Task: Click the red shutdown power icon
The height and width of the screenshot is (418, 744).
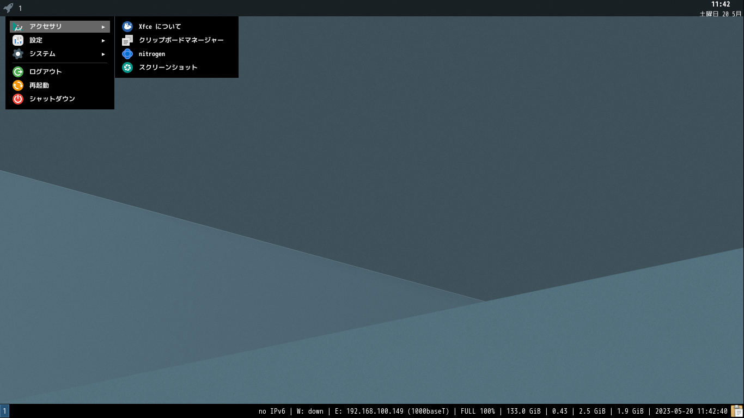Action: coord(18,99)
